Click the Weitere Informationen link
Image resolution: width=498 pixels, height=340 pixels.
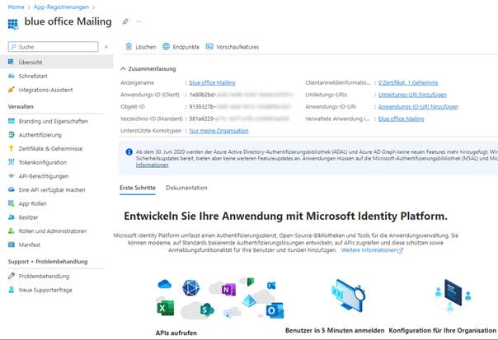tap(372, 250)
